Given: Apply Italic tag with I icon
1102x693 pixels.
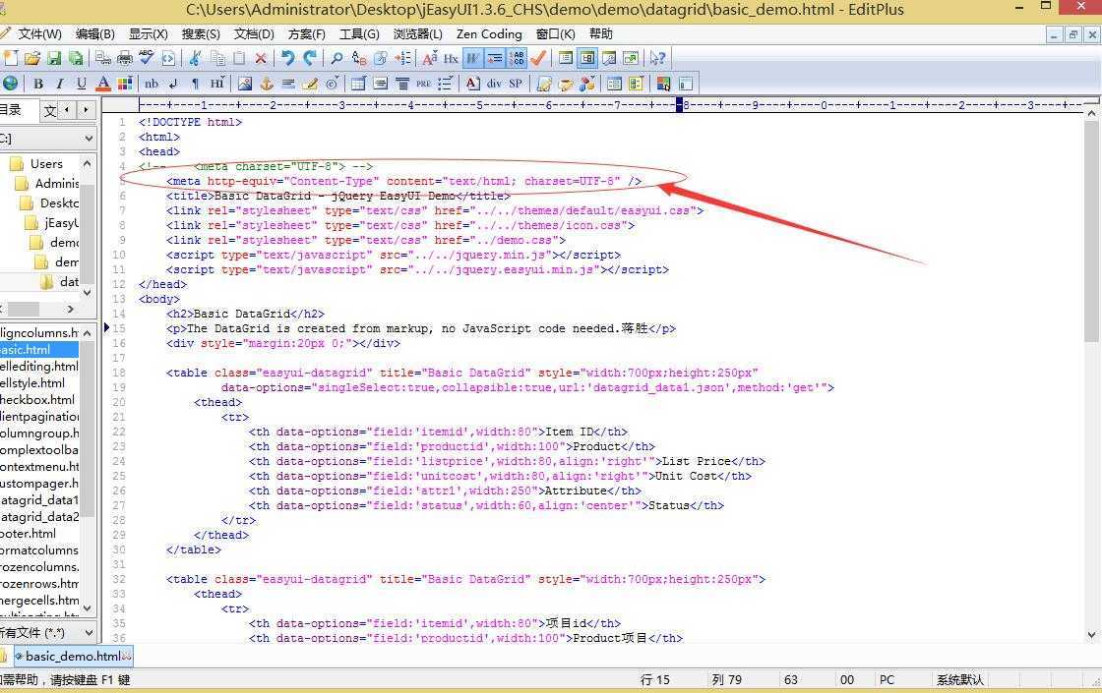Looking at the screenshot, I should pyautogui.click(x=60, y=84).
